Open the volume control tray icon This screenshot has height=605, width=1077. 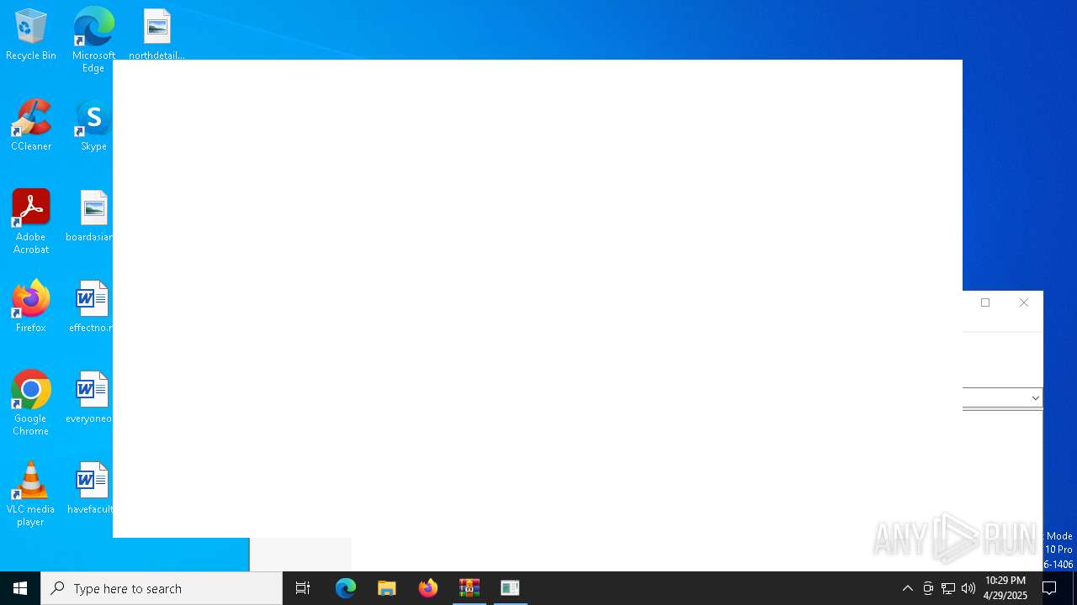pyautogui.click(x=968, y=588)
